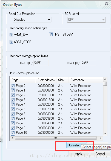The image size is (111, 161).
Task: Click the vertical scrollbar thumb
Action: (x=105, y=84)
